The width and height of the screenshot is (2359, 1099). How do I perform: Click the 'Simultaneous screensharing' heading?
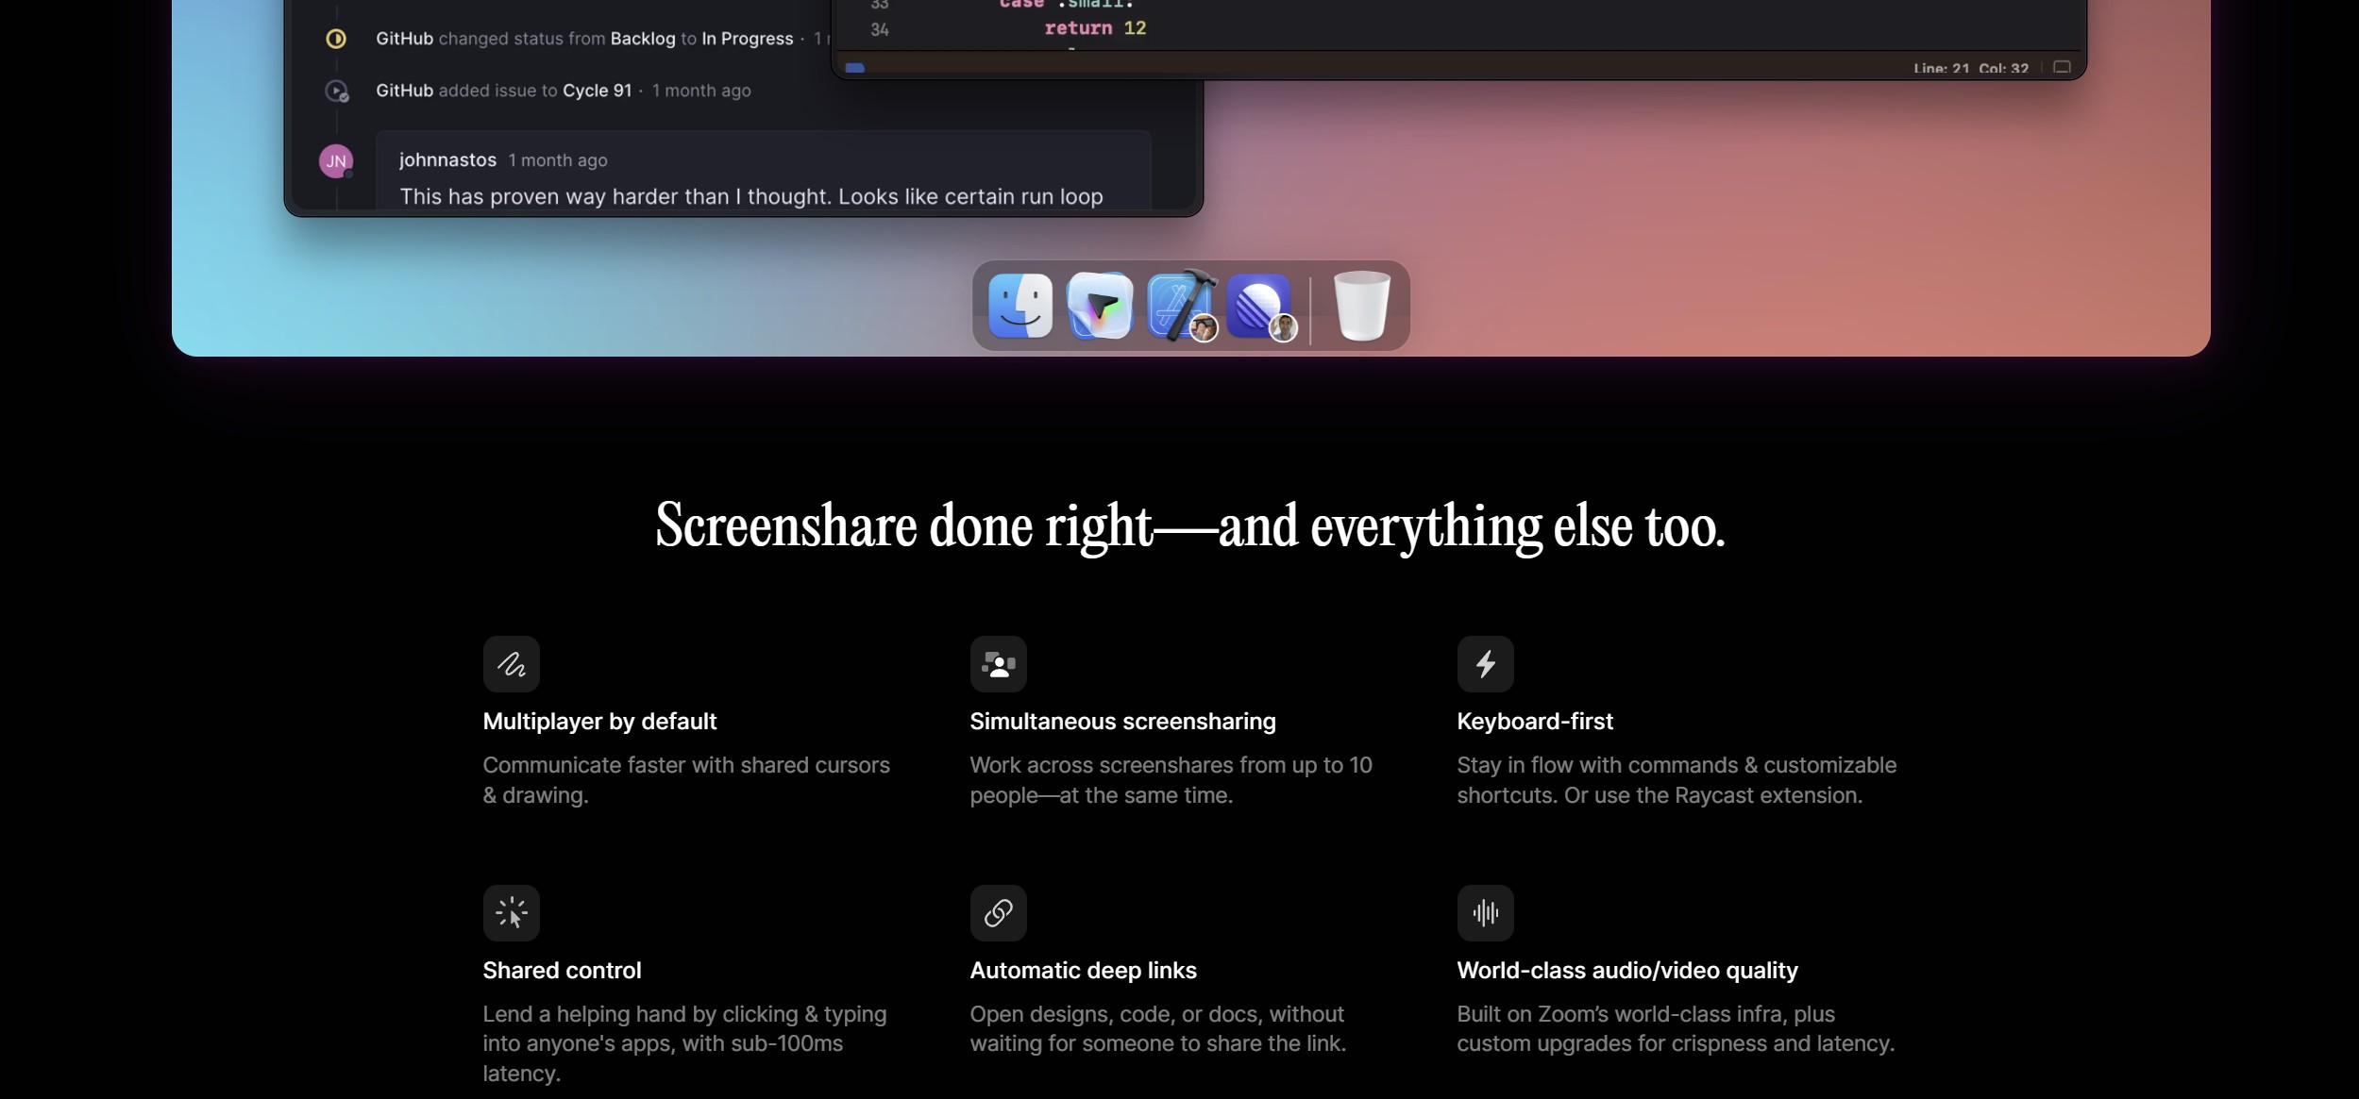pyautogui.click(x=1122, y=722)
